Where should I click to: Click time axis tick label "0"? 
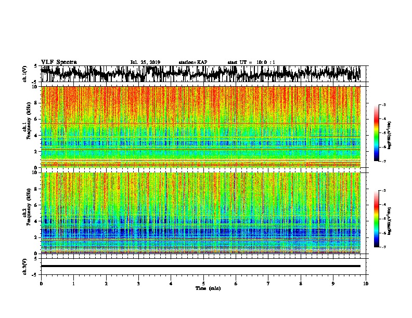pos(41,284)
